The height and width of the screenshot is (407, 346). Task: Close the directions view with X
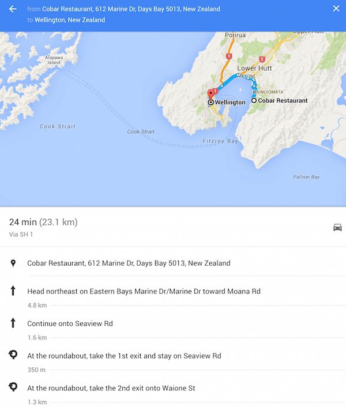pos(336,9)
